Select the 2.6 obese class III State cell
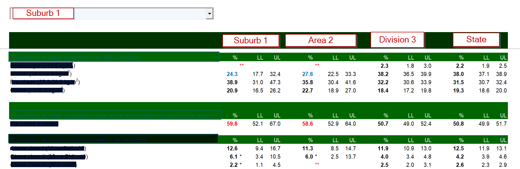Image resolution: width=520 pixels, height=169 pixels. (460, 165)
